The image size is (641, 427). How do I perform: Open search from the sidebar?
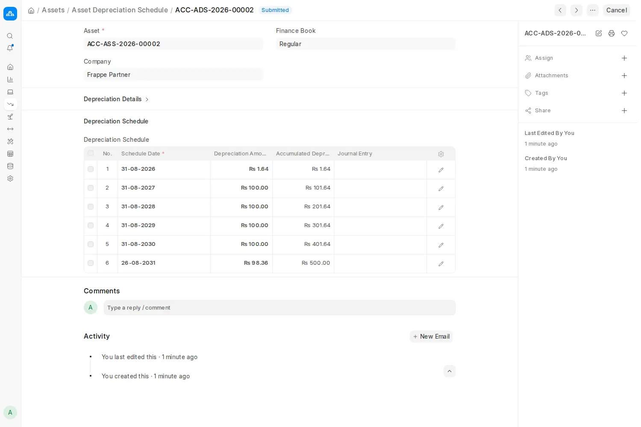tap(10, 36)
